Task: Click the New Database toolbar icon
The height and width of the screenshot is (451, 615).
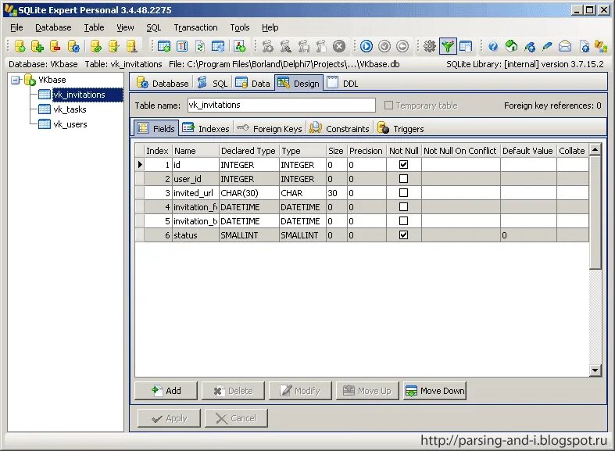Action: [20, 46]
